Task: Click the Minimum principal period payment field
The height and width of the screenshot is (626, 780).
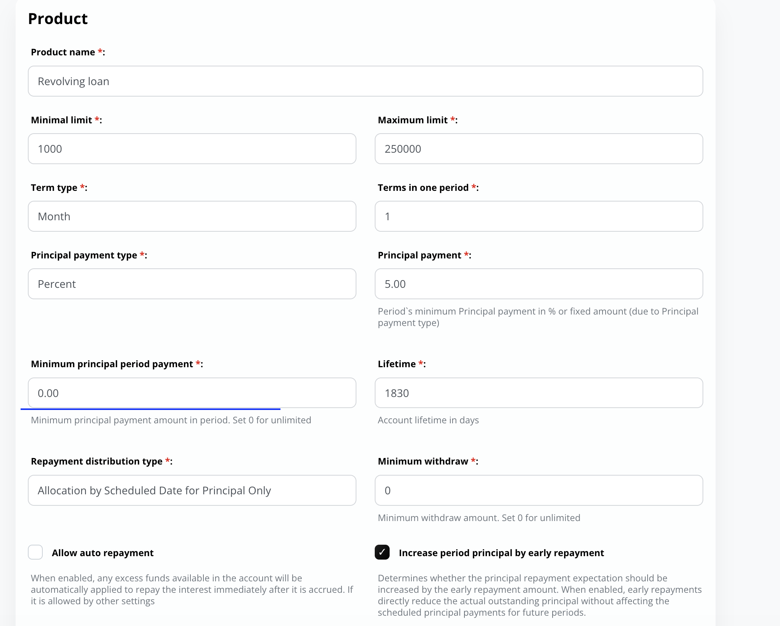Action: [192, 393]
